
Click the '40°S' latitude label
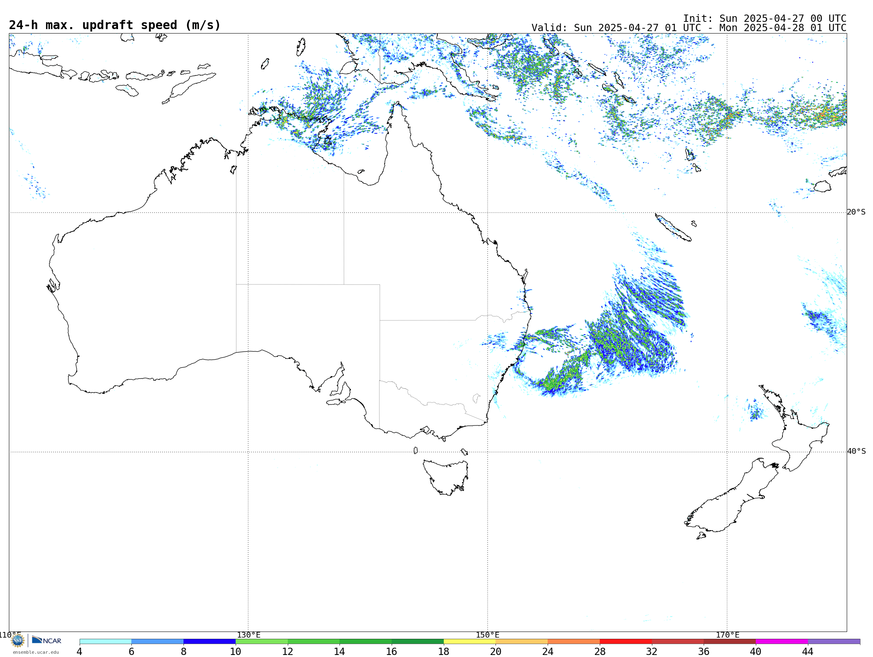tap(856, 451)
